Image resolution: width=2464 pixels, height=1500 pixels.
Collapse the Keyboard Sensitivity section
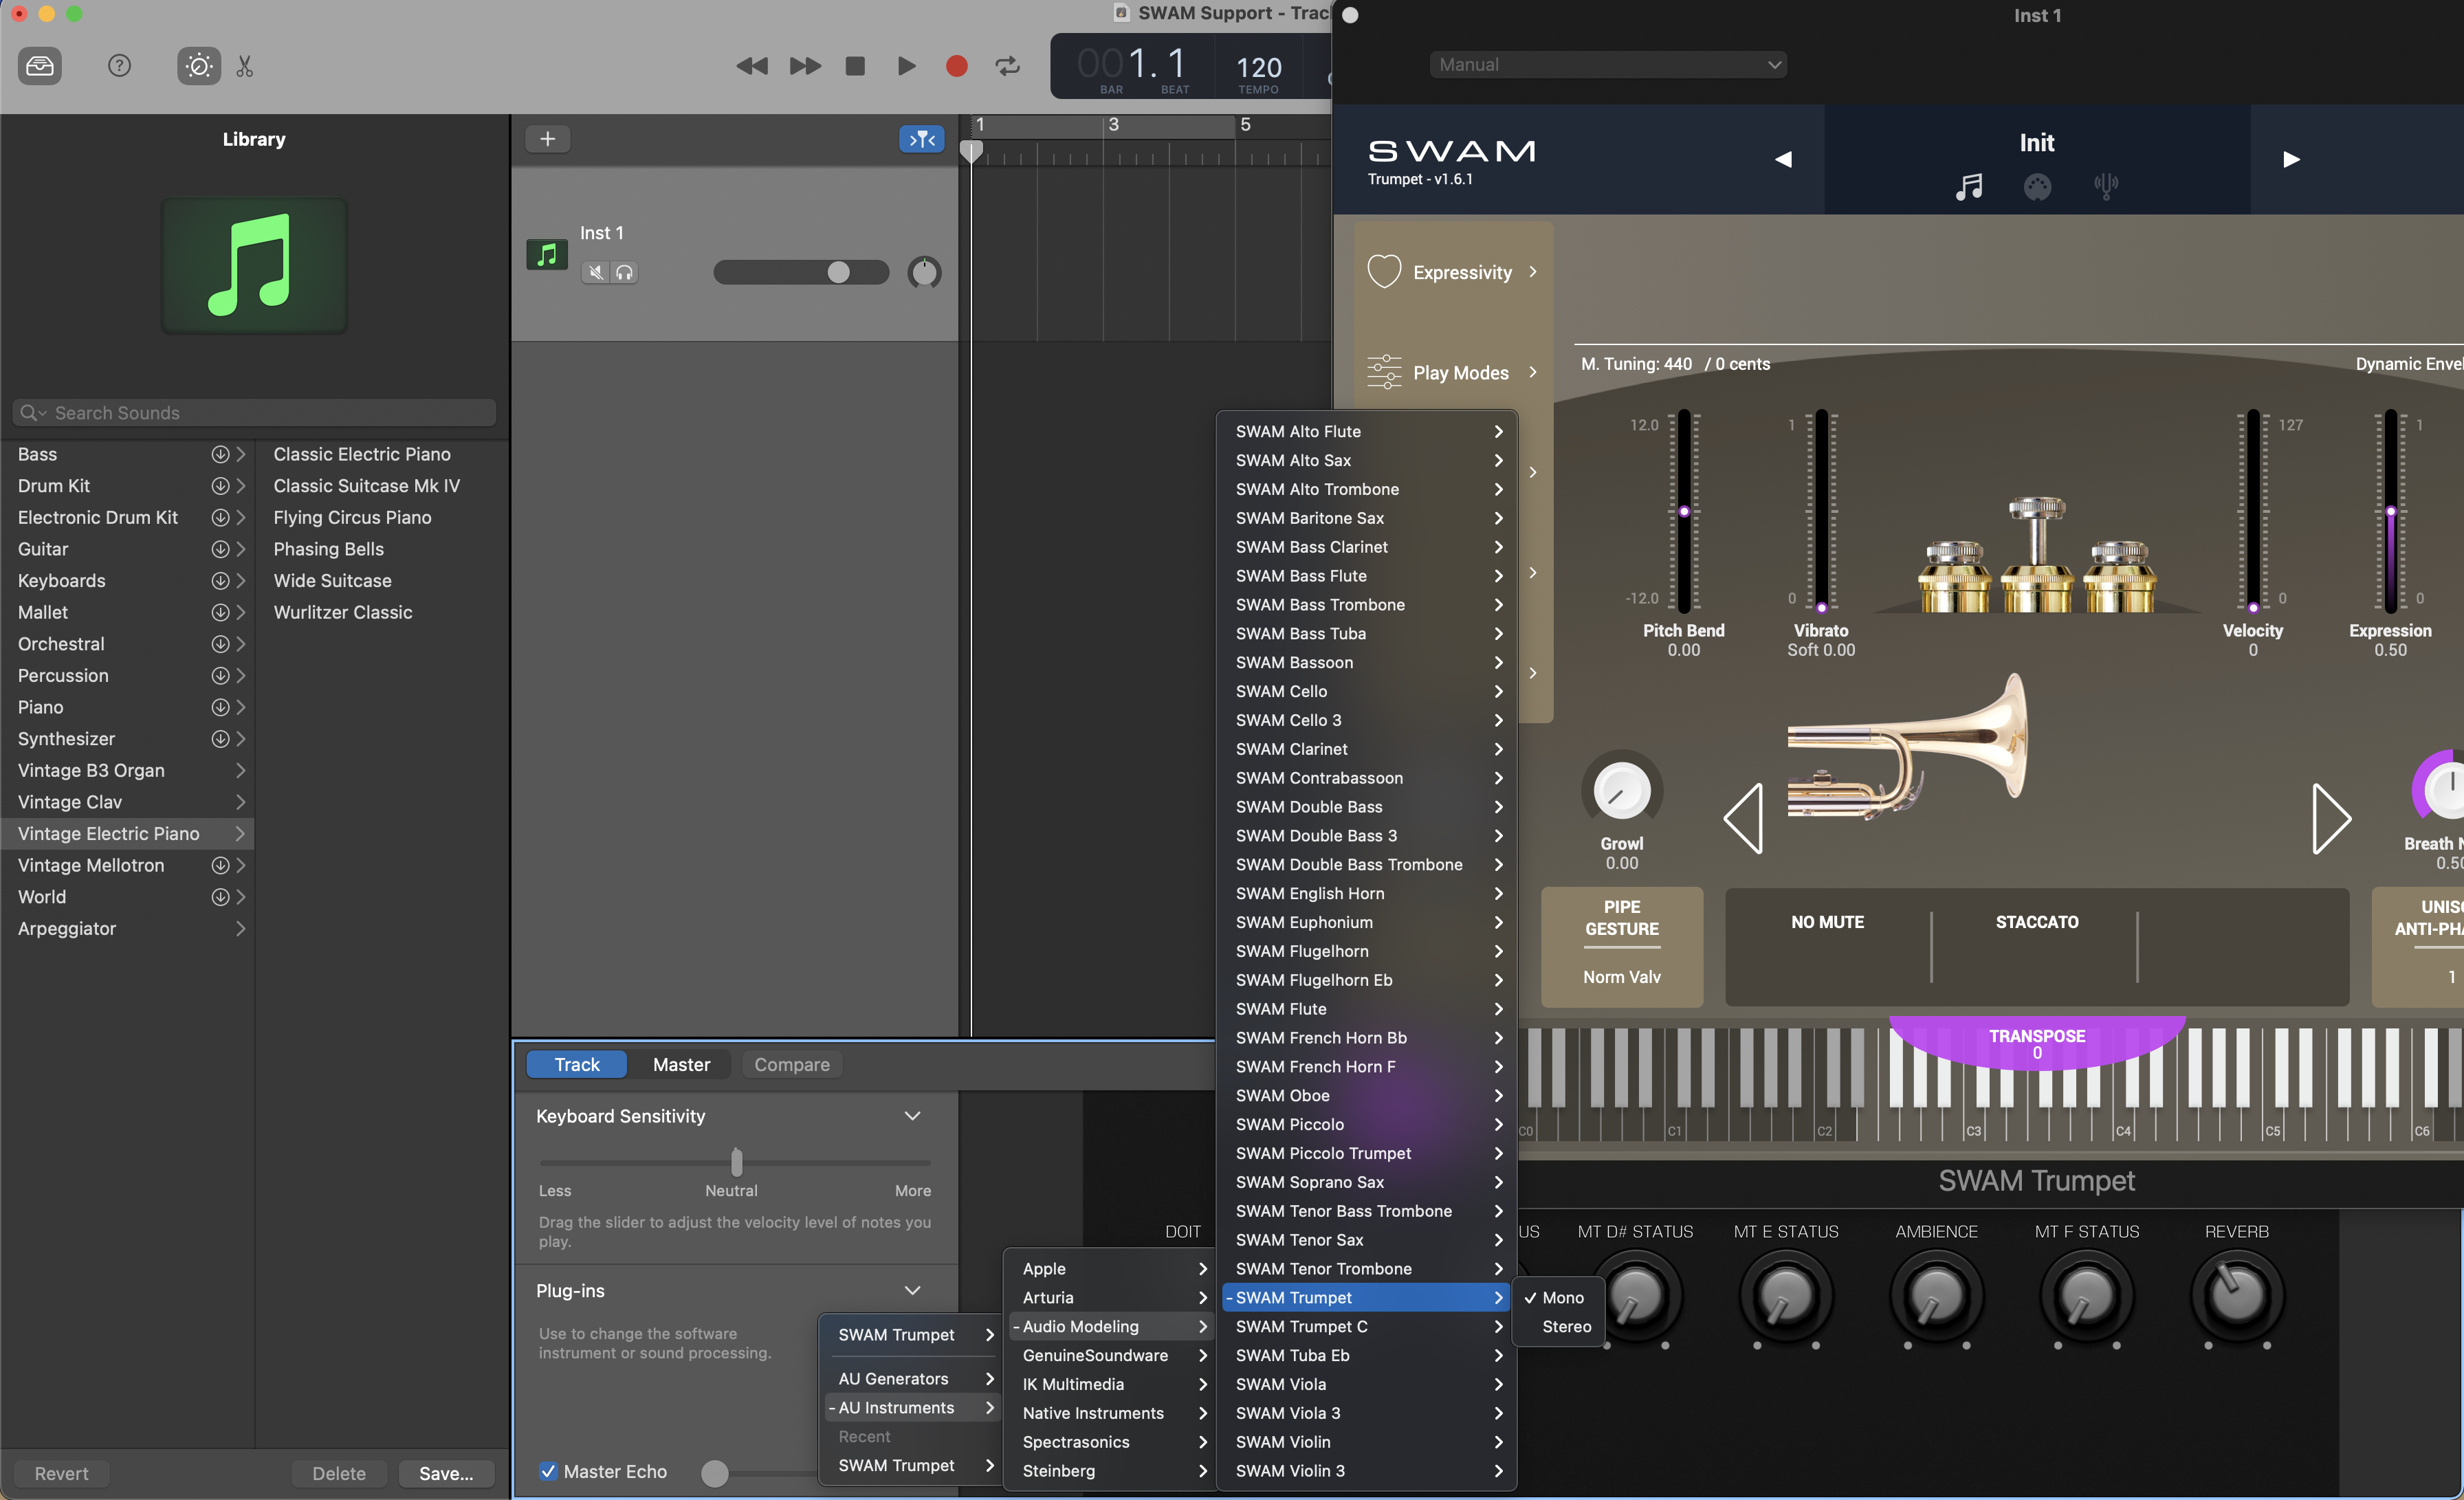point(912,1116)
